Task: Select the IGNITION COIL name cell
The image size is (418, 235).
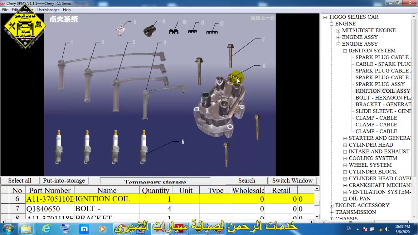Action: click(107, 199)
